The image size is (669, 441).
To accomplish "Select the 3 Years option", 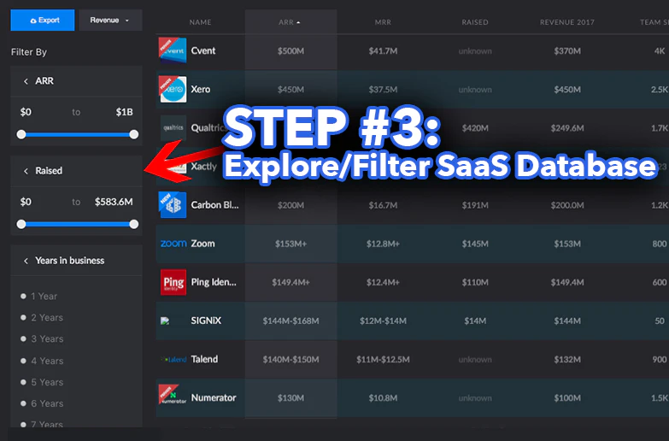I will (x=42, y=339).
